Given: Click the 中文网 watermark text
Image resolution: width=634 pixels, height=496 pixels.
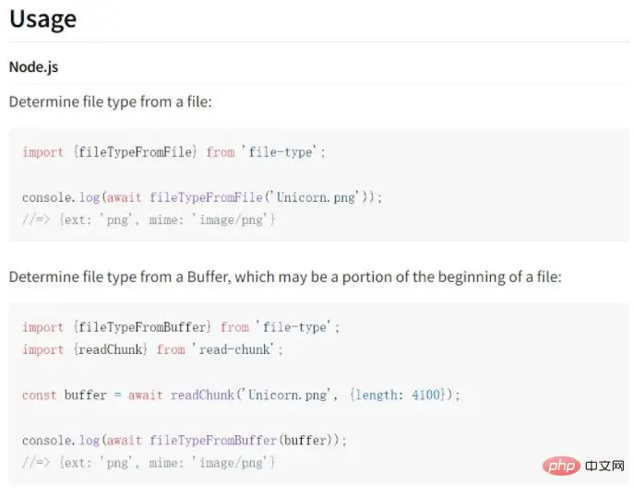Looking at the screenshot, I should (x=604, y=466).
